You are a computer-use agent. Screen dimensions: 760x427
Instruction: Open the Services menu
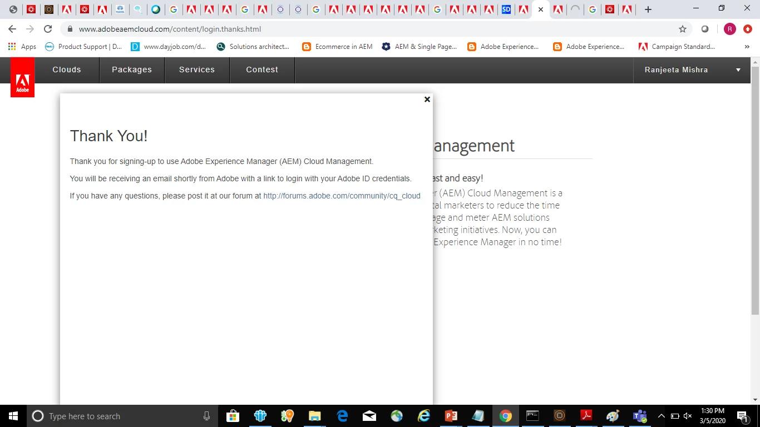197,69
